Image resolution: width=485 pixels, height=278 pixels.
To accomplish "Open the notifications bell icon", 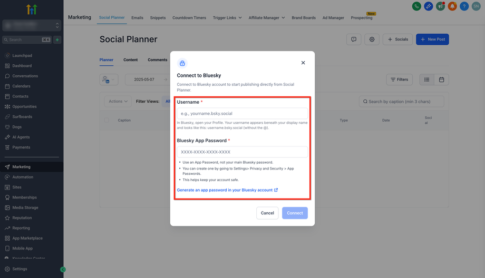I will point(452,6).
